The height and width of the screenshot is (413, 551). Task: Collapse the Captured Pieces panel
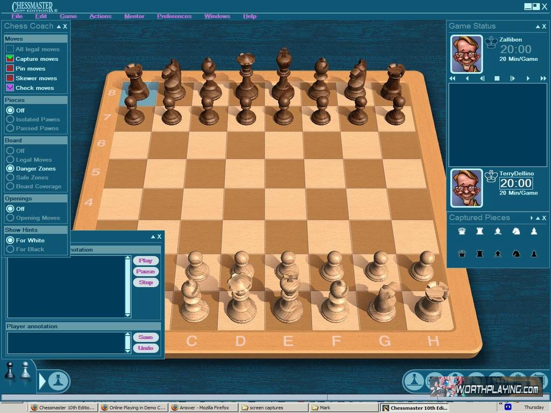coord(537,218)
